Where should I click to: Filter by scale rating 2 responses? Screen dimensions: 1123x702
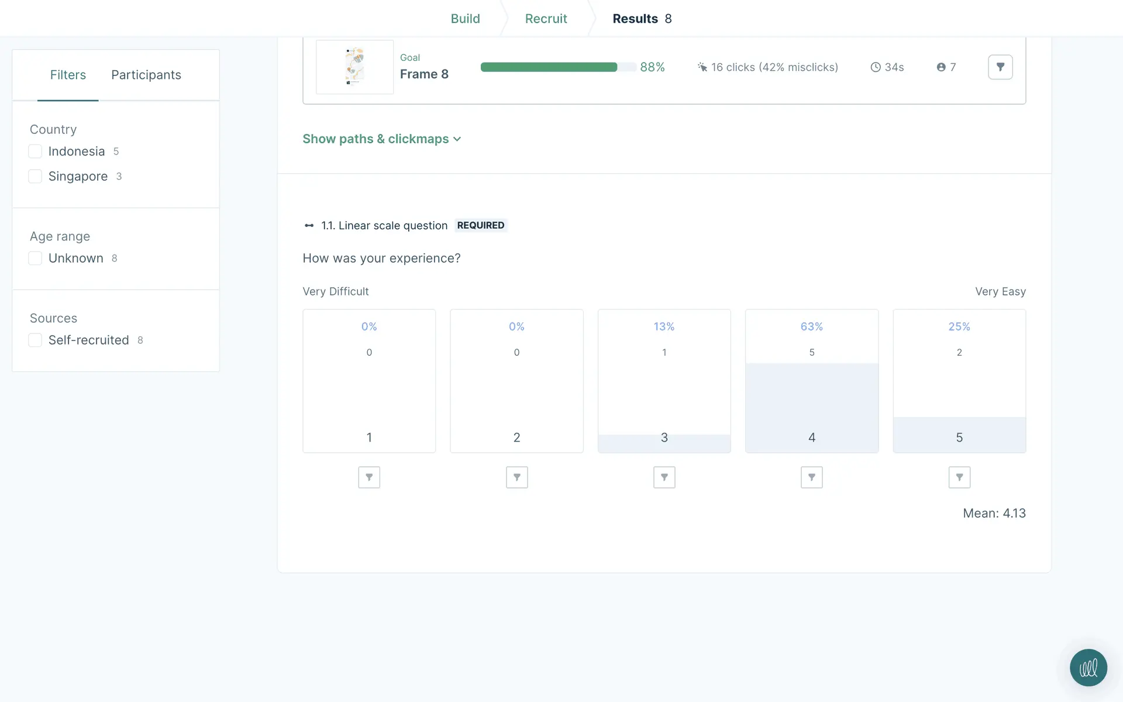point(516,477)
